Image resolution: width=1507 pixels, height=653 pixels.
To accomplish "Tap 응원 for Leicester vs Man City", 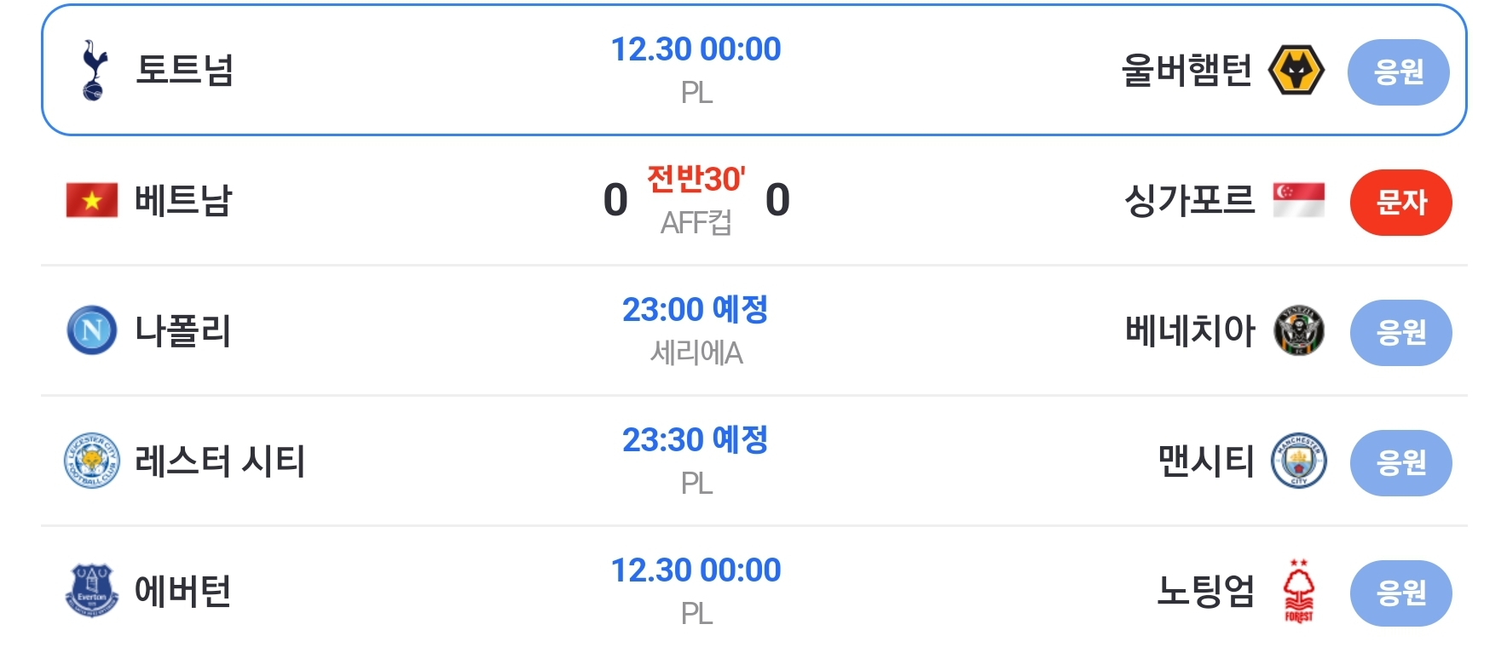I will [x=1400, y=463].
